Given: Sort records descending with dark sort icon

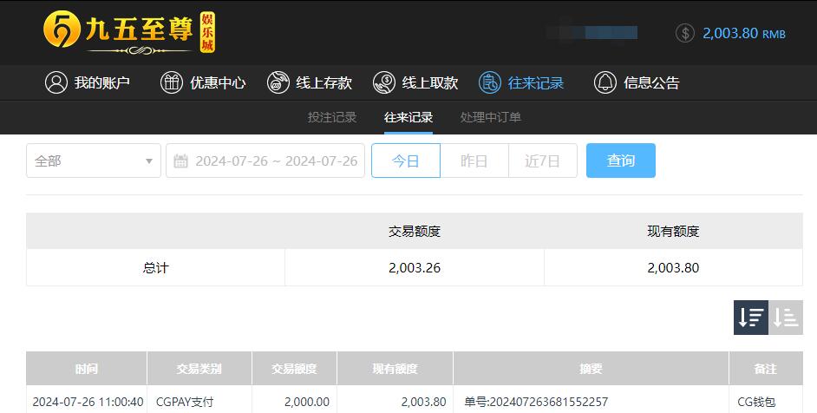Looking at the screenshot, I should click(x=751, y=318).
